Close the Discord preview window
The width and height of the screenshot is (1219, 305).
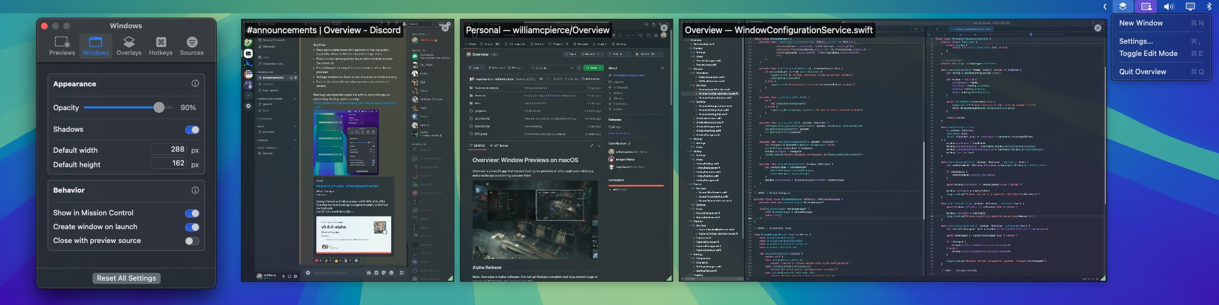tap(445, 27)
